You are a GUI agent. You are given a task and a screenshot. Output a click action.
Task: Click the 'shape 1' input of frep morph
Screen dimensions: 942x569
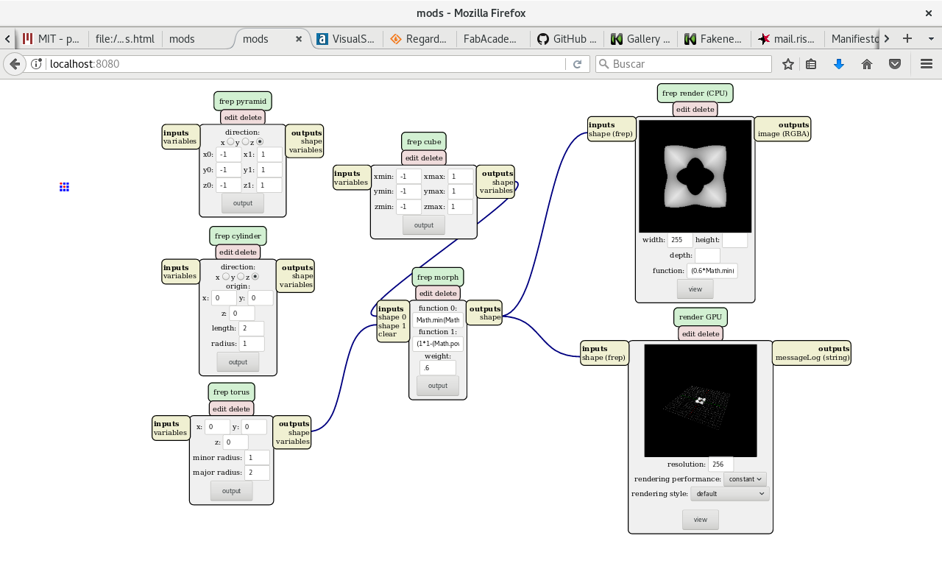pos(392,325)
